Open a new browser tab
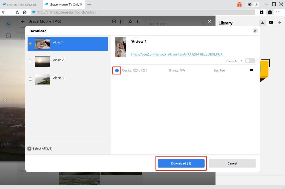 pos(89,4)
